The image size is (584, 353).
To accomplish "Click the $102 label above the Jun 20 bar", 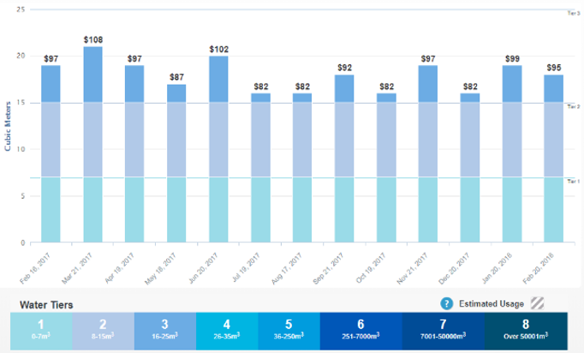I will (218, 49).
